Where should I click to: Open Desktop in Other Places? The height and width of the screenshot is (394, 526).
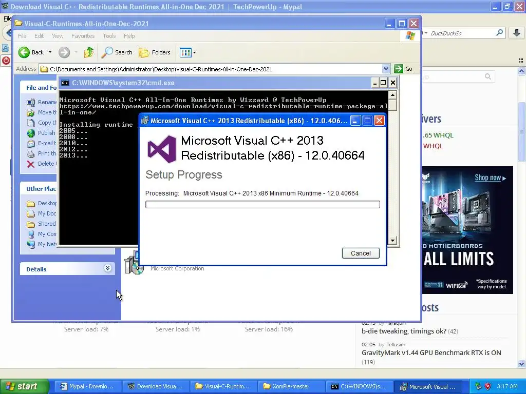(42, 203)
